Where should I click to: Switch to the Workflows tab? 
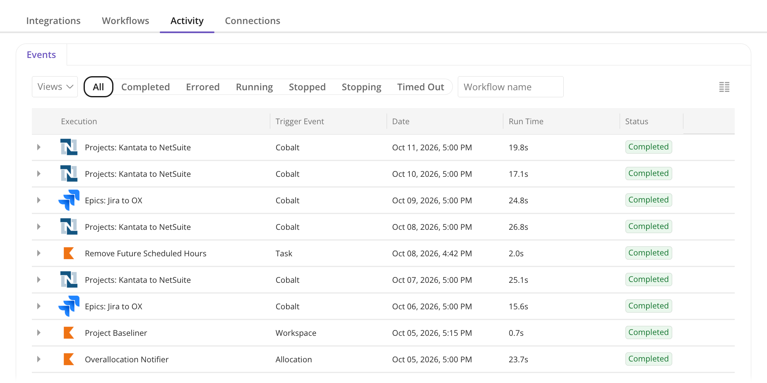click(x=125, y=21)
